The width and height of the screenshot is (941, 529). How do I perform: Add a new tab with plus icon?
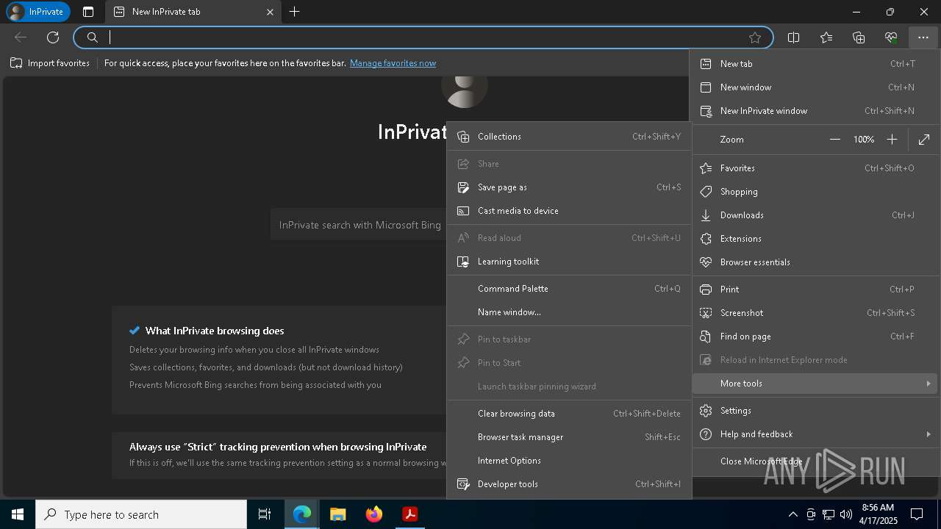pos(295,12)
